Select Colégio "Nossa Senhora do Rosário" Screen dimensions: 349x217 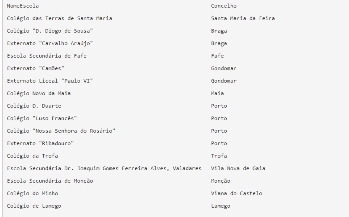[61, 131]
